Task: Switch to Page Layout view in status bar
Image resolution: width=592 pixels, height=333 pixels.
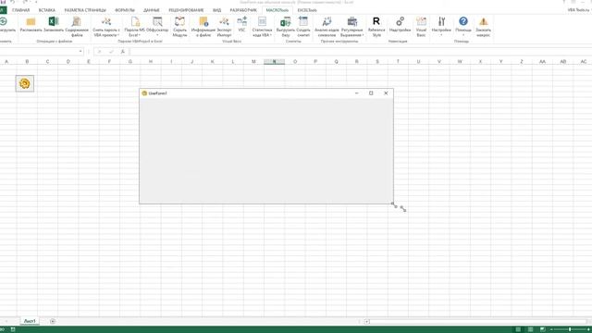Action: (530, 329)
